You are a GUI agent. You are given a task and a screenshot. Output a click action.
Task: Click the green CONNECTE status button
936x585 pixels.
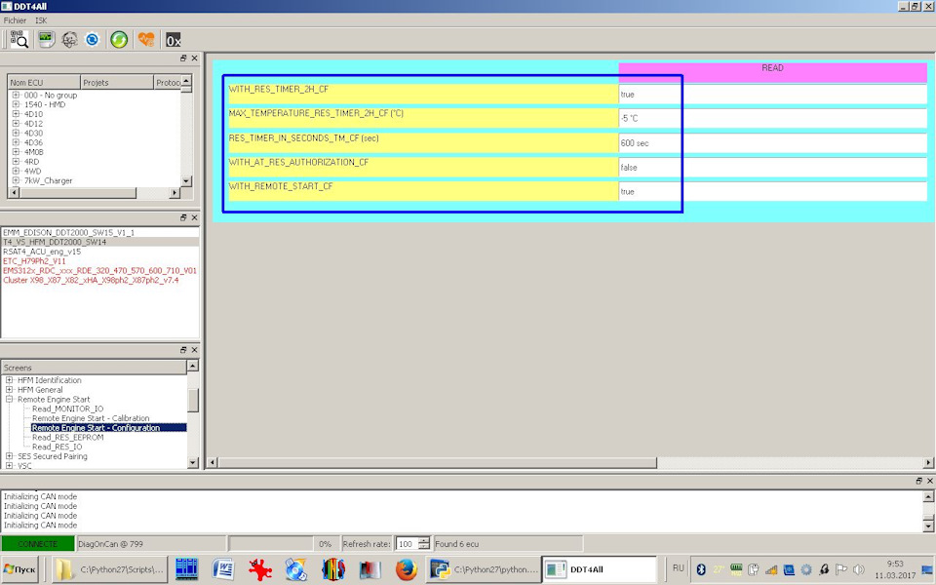[38, 544]
